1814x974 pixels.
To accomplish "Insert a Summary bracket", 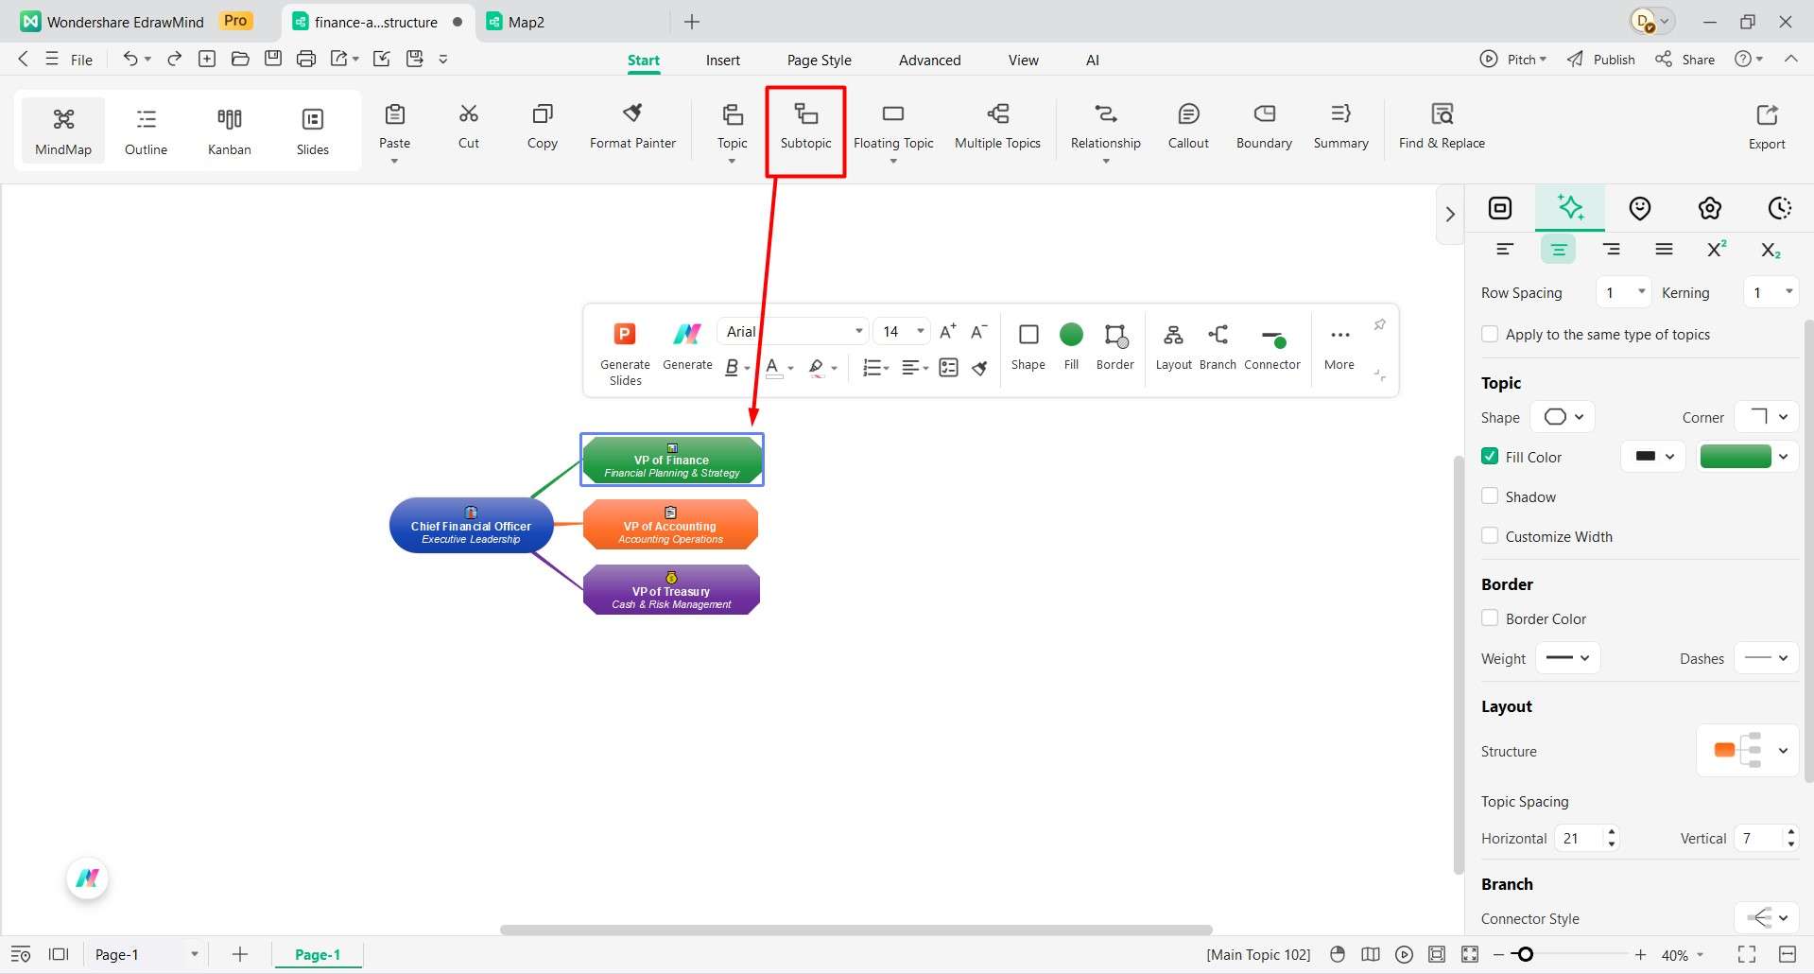I will coord(1340,128).
